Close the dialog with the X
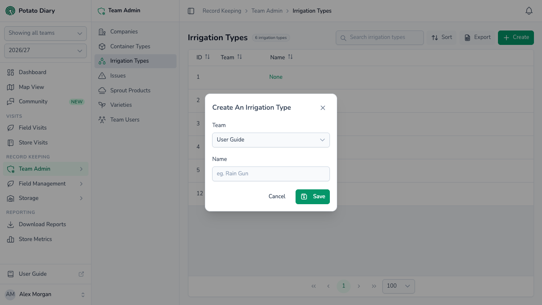This screenshot has height=305, width=542. (x=323, y=108)
